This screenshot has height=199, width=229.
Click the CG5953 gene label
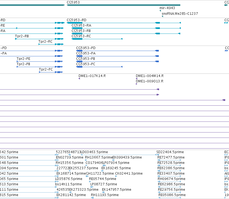pos(73,2)
